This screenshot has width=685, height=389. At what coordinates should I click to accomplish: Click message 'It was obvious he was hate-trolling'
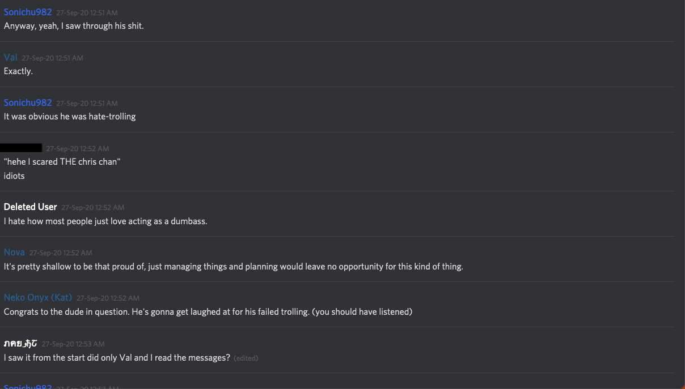[x=70, y=117]
